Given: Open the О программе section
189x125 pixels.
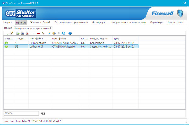Looking at the screenshot, I should [x=175, y=23].
